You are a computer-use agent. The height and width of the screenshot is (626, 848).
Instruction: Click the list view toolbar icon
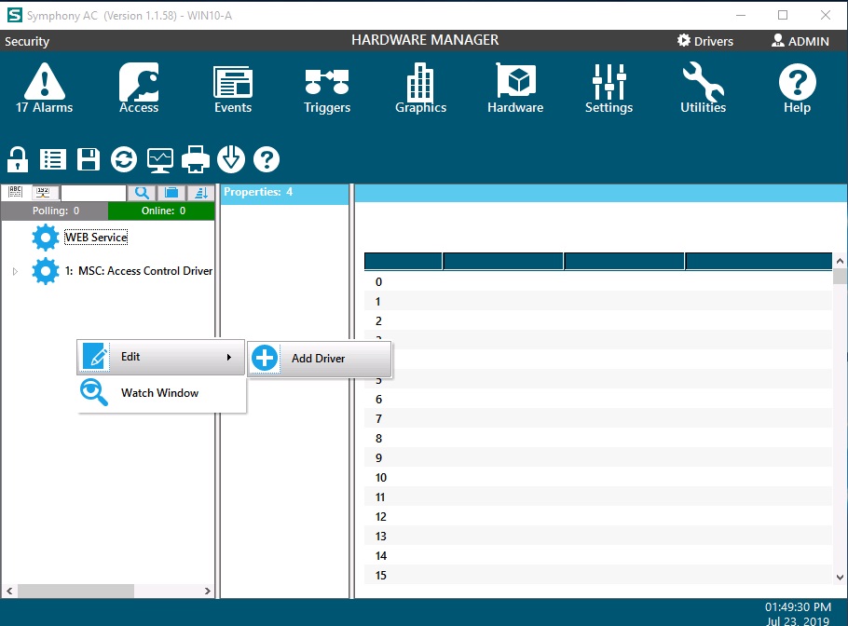53,159
